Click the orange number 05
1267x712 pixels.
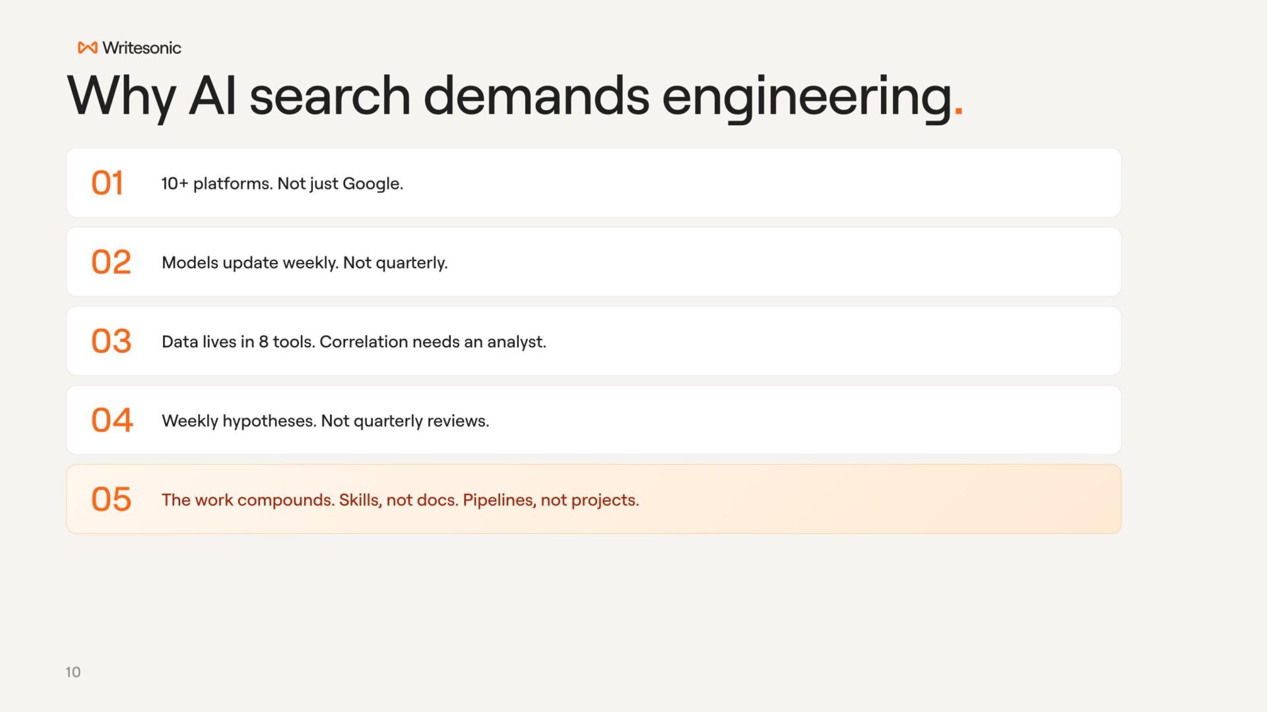(x=111, y=500)
